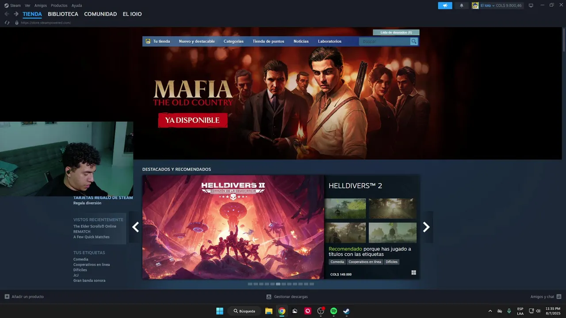566x318 pixels.
Task: Click the announcements megaphone icon
Action: click(x=445, y=5)
